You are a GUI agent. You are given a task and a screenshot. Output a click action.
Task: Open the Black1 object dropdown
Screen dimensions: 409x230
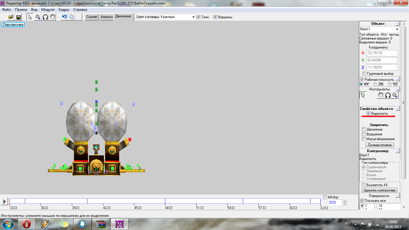pos(379,29)
